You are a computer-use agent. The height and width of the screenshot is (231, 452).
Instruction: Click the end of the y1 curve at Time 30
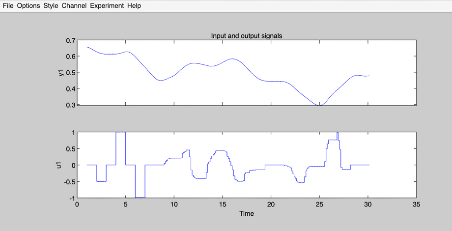(x=368, y=76)
